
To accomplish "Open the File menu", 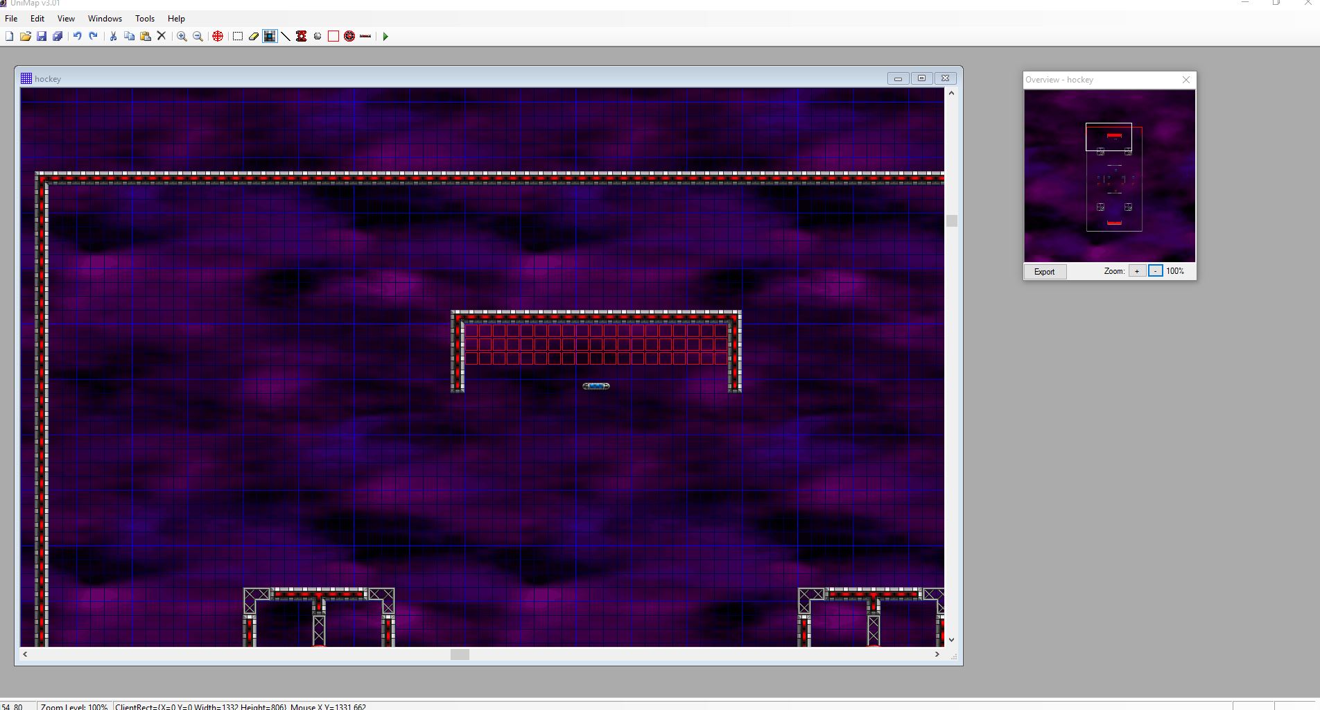I will 11,19.
